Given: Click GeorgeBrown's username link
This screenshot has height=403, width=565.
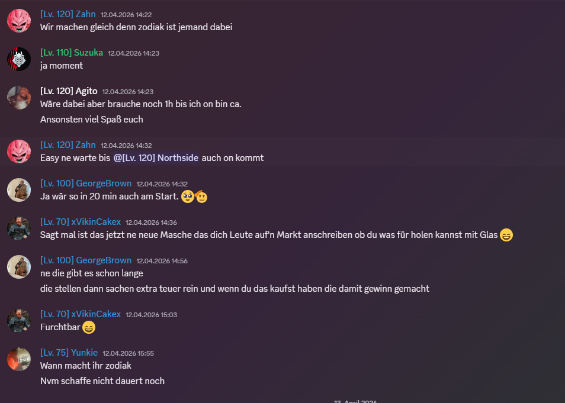Looking at the screenshot, I should point(86,183).
